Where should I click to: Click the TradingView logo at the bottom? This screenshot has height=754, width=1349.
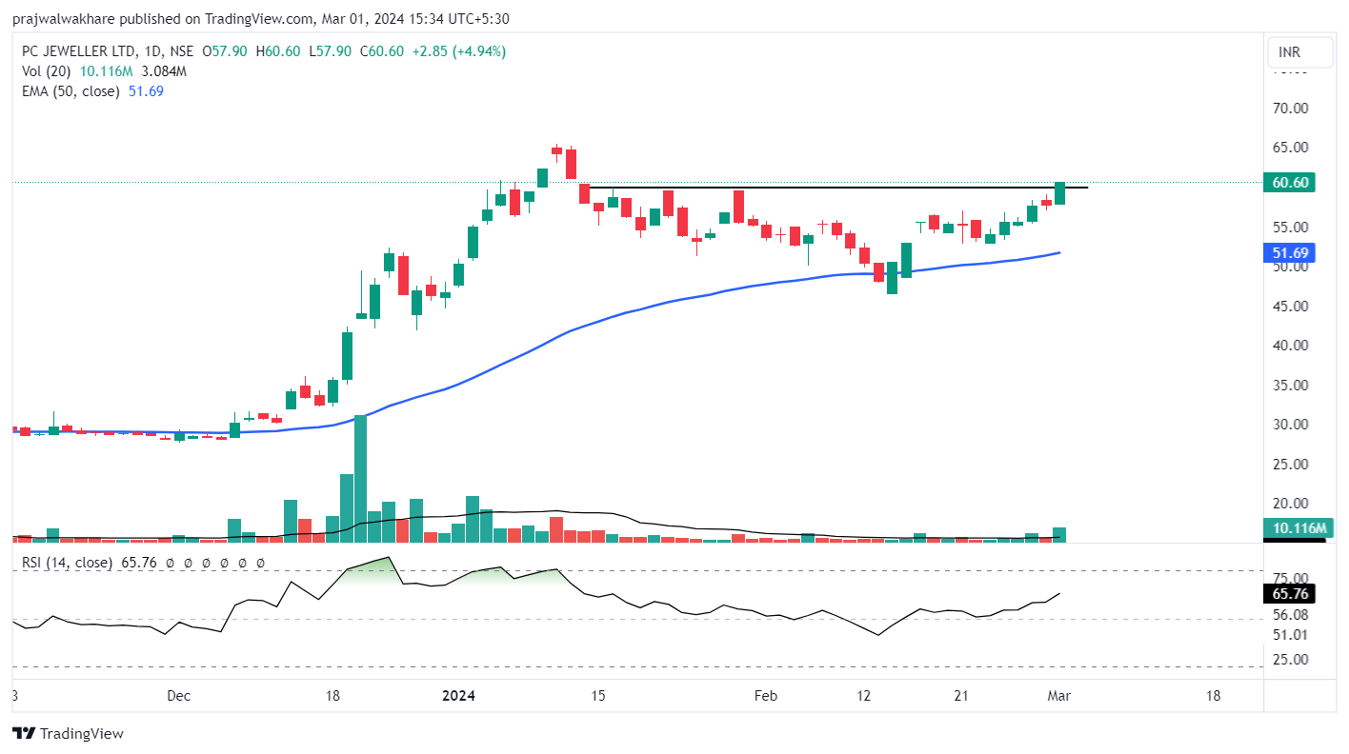click(68, 733)
